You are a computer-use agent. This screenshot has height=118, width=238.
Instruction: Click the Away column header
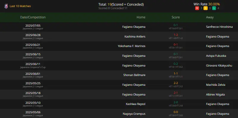click(x=210, y=17)
